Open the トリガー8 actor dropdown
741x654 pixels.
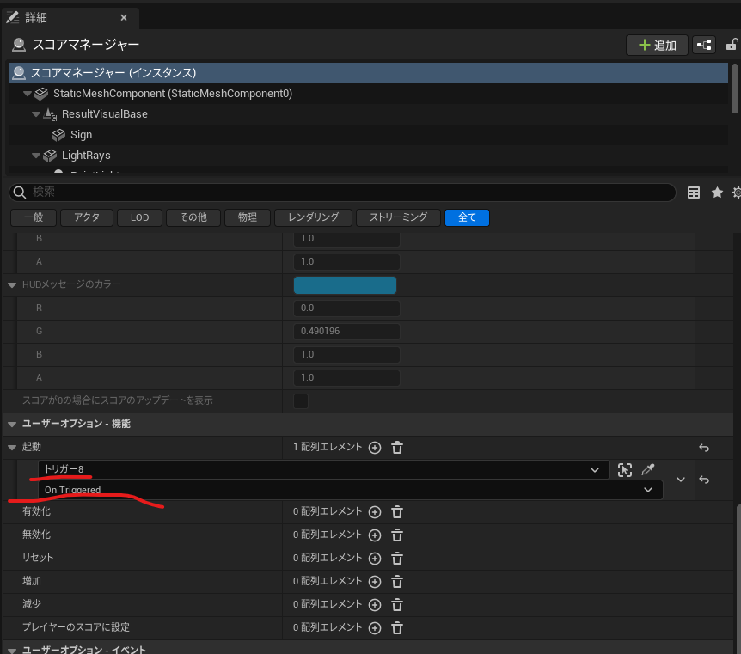595,470
